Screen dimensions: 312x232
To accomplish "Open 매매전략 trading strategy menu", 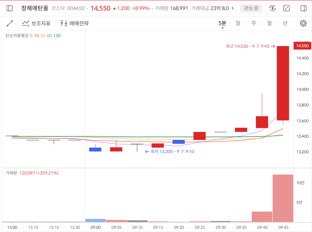I will (74, 23).
